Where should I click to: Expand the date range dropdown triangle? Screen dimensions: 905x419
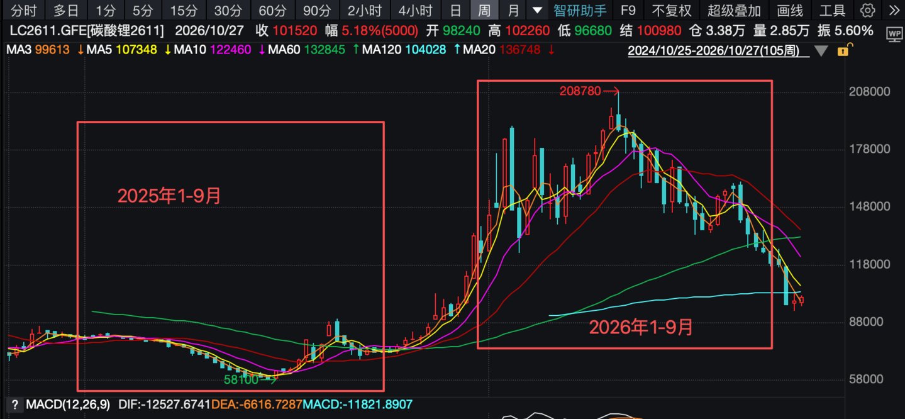click(820, 52)
